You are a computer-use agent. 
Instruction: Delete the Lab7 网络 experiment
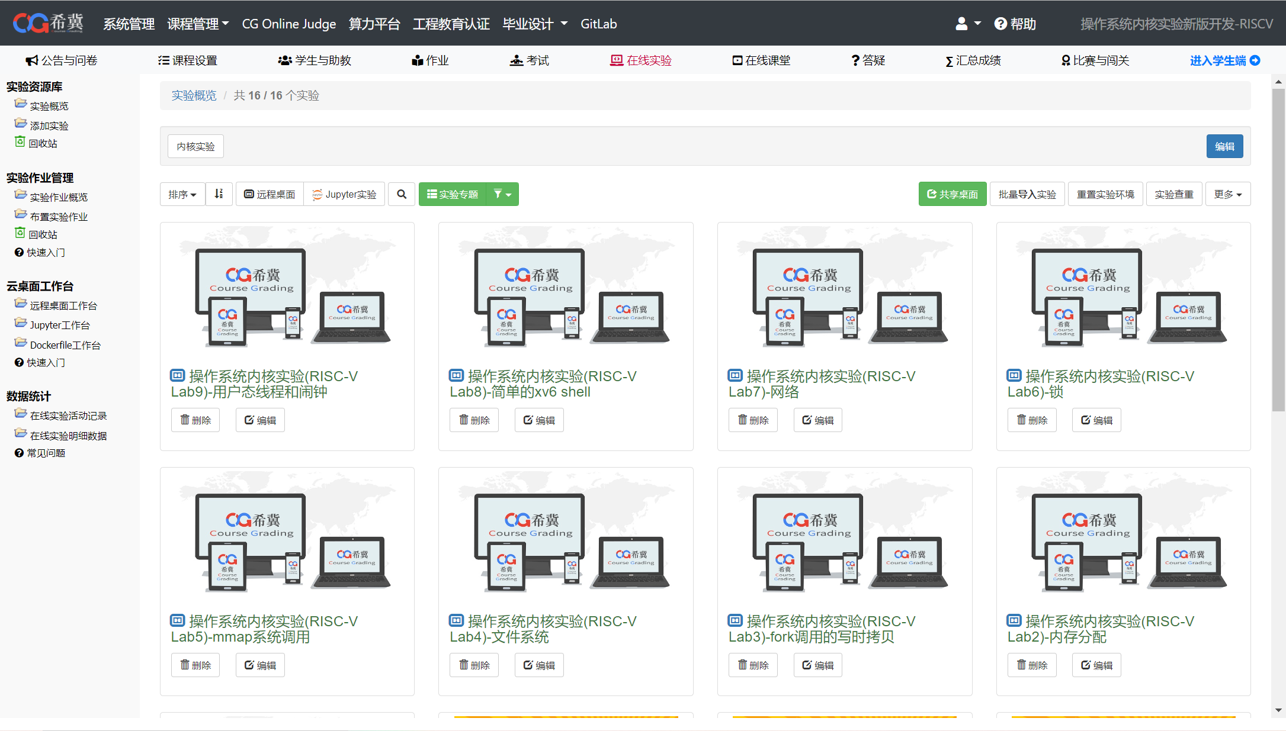(x=753, y=420)
